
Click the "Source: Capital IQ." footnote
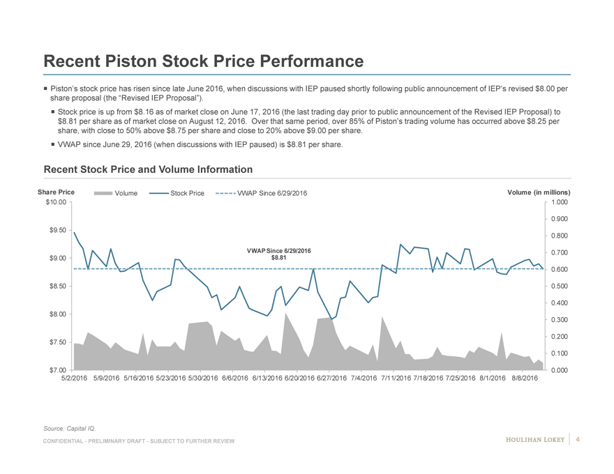pyautogui.click(x=69, y=427)
